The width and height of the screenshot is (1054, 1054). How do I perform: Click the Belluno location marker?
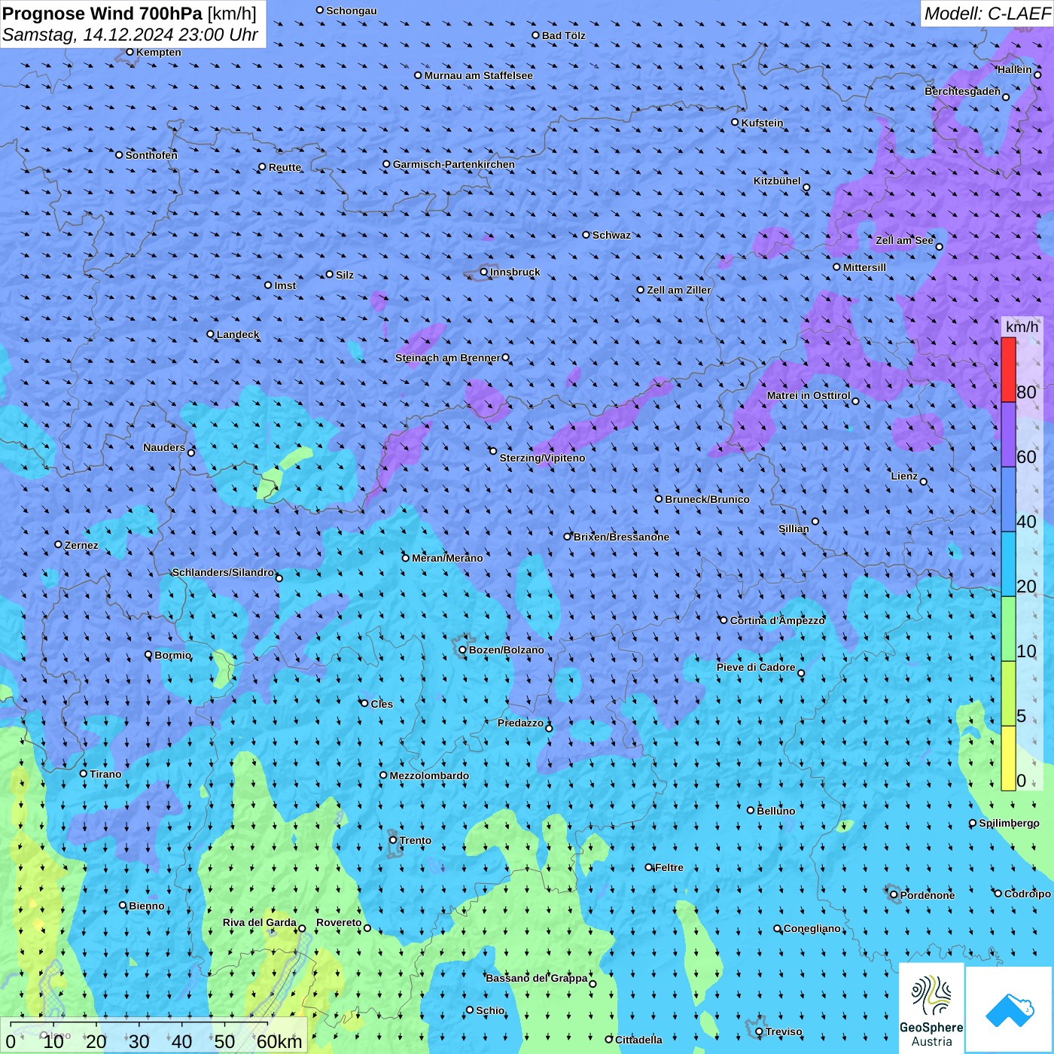click(751, 810)
